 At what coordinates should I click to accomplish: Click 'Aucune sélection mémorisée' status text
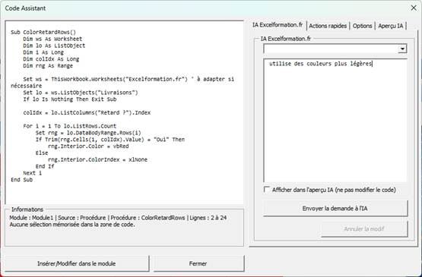point(72,225)
